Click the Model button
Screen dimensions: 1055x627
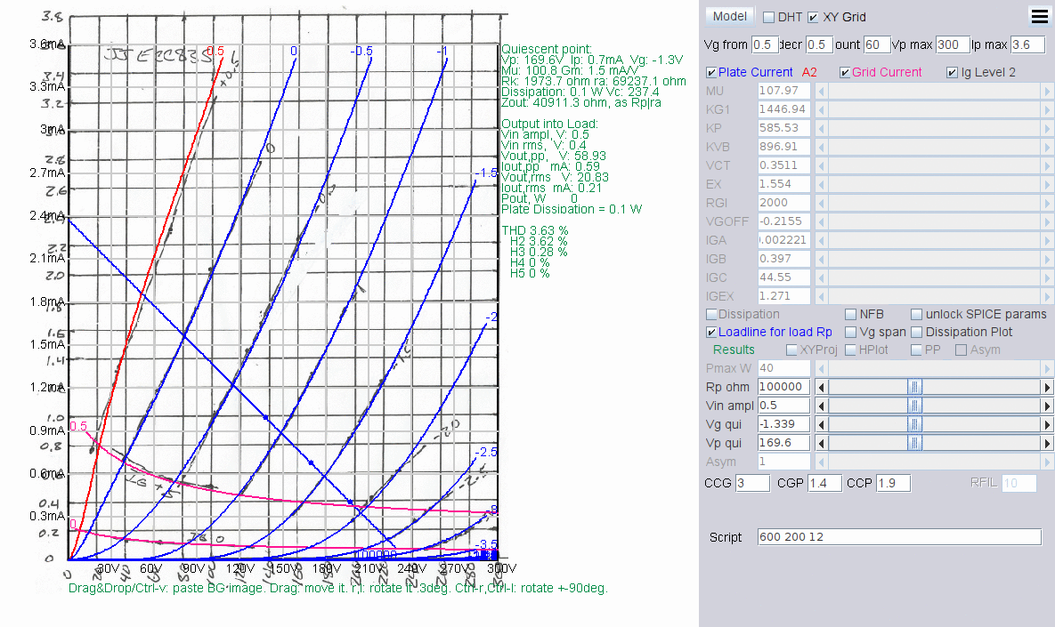[x=729, y=16]
